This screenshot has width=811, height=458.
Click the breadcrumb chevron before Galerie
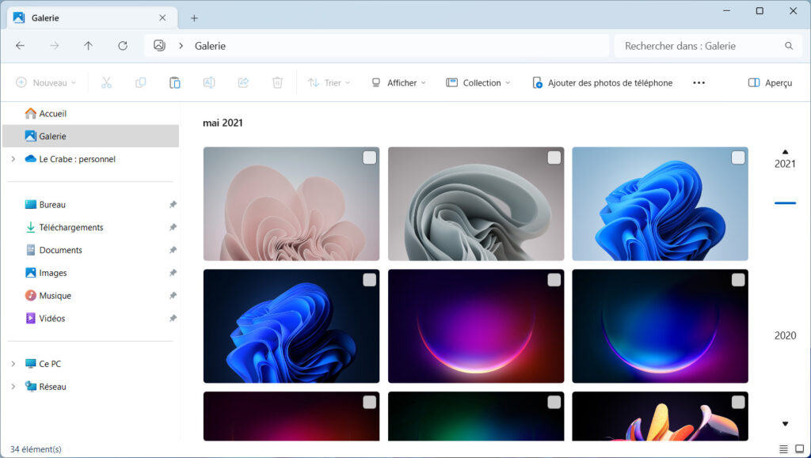(181, 46)
